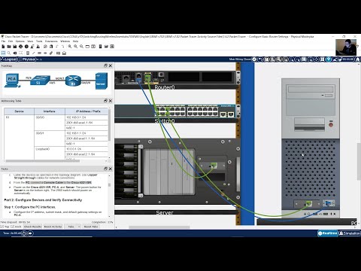Click the Add Simple PDU envelope icon
The image size is (361, 271).
click(x=58, y=53)
